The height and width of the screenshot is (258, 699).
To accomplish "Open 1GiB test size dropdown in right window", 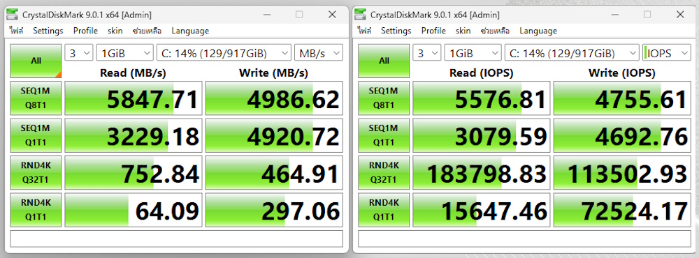I will [x=473, y=53].
